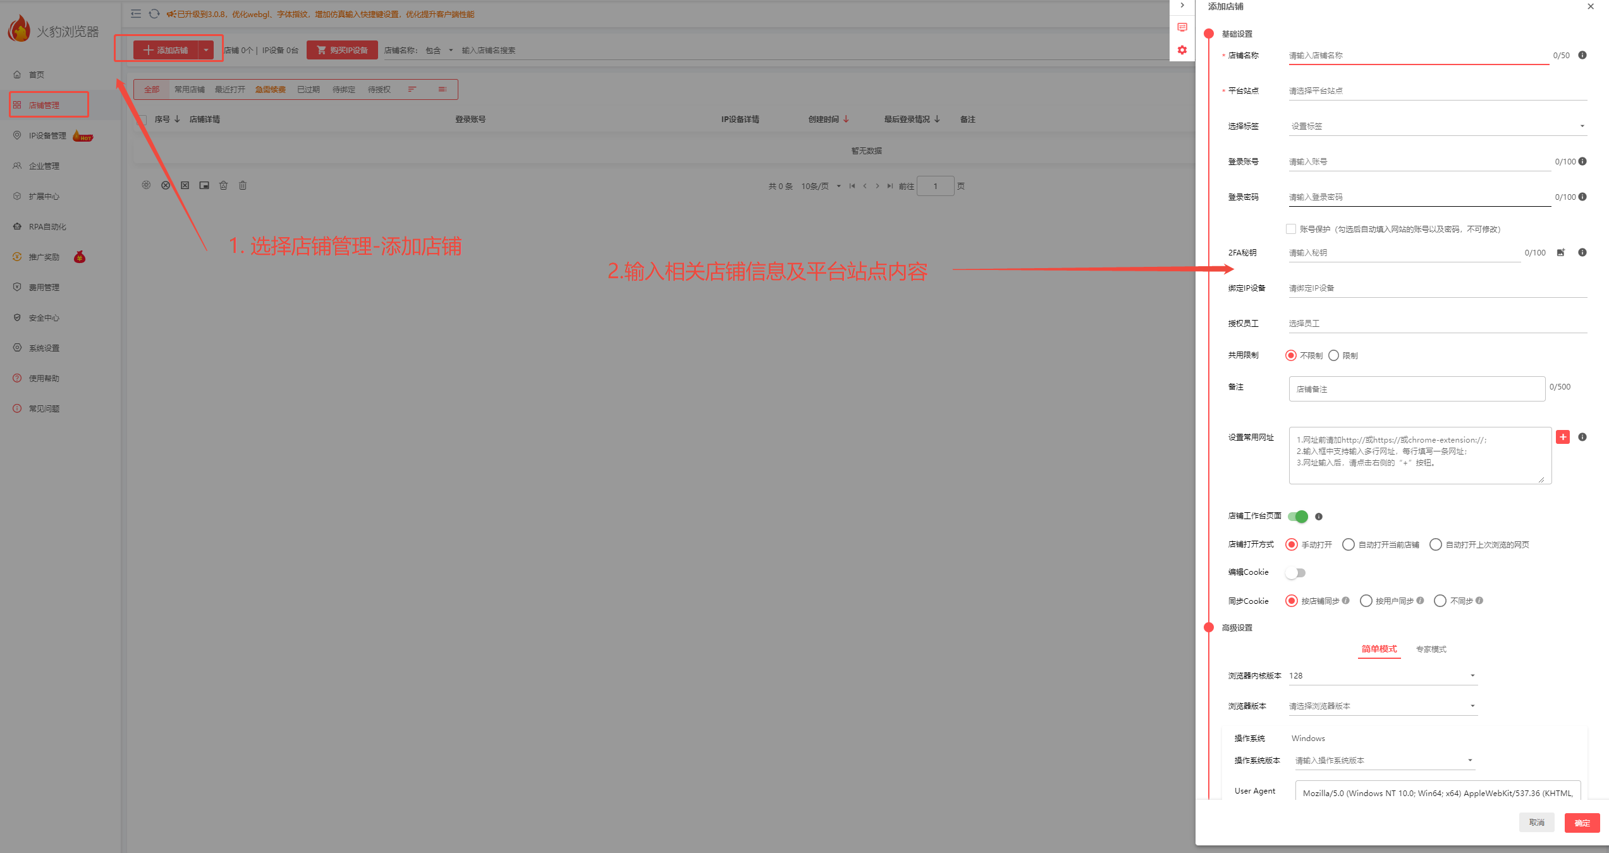
Task: Toggle the 店铺工作台页面 switch off
Action: tap(1298, 516)
